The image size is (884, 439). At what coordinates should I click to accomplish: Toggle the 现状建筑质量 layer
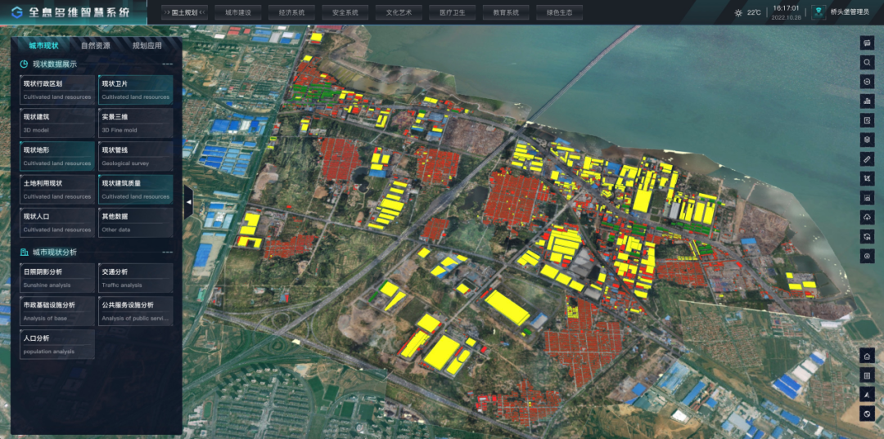[x=136, y=189]
